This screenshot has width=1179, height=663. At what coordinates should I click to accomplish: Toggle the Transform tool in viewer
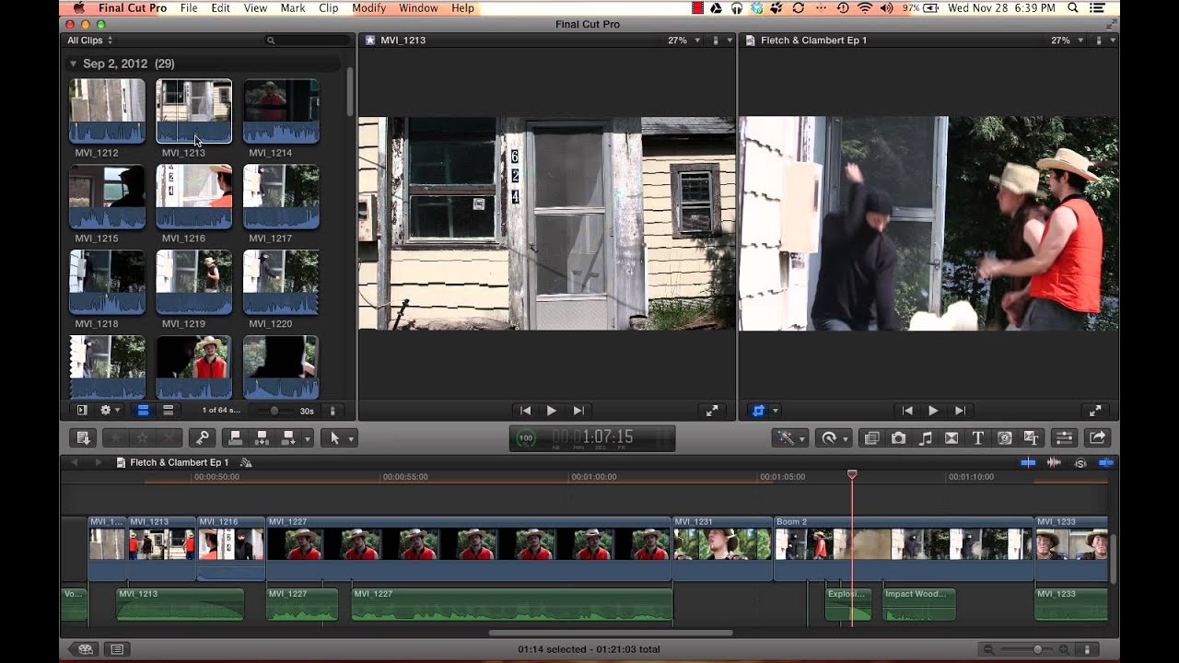coord(758,411)
